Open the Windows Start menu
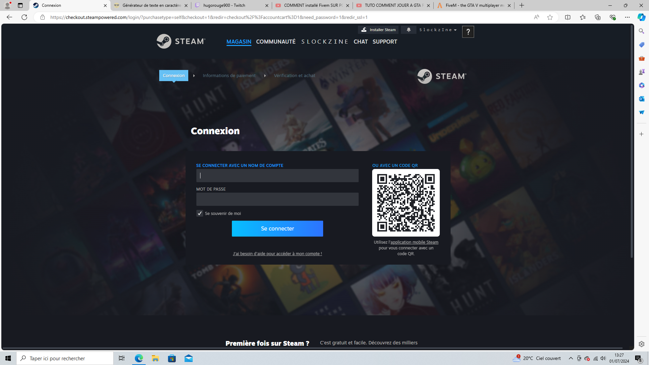The image size is (649, 365). click(8, 358)
